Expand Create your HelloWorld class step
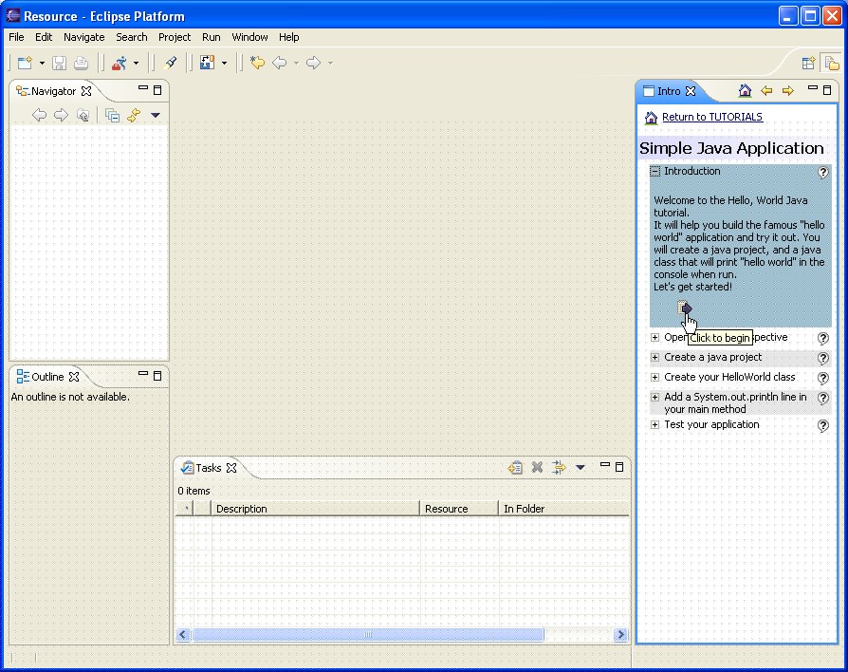The width and height of the screenshot is (848, 672). [654, 378]
